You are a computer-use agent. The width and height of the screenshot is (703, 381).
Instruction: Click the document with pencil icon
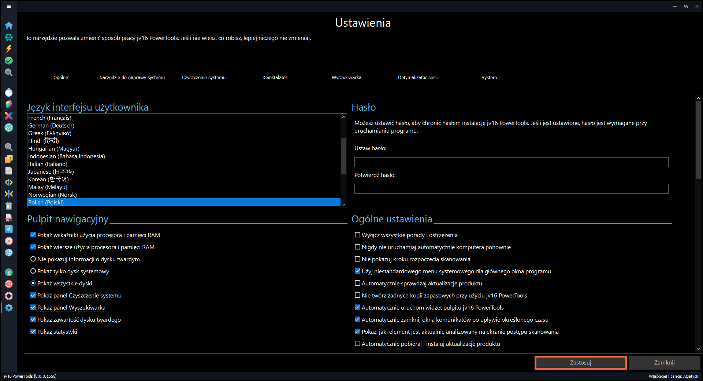(x=9, y=170)
